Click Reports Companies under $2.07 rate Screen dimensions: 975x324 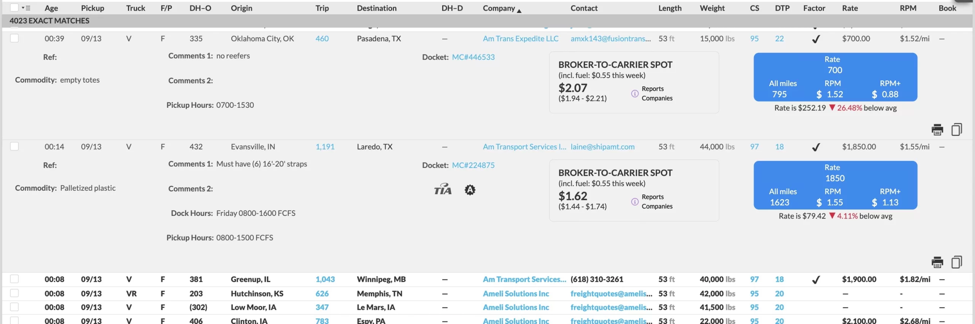[657, 93]
